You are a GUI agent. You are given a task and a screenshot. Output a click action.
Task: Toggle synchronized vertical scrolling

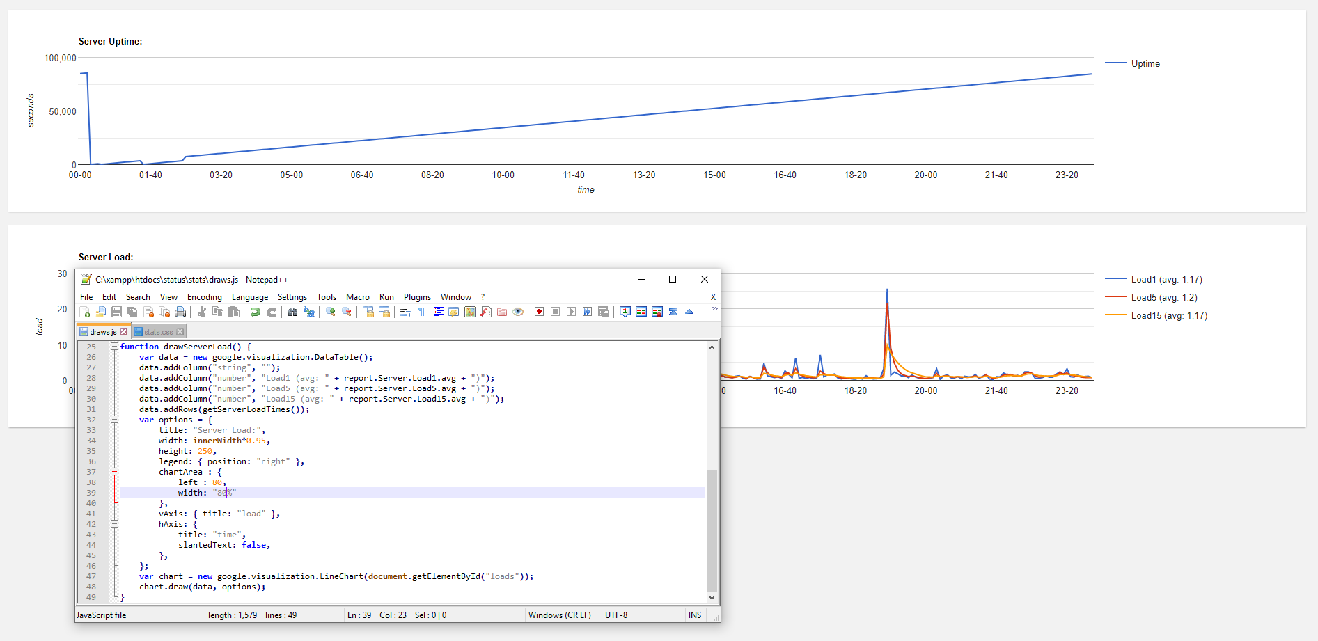pyautogui.click(x=368, y=312)
